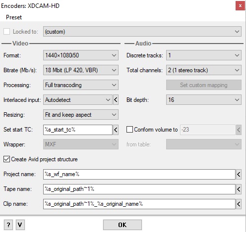Click the Set custom mapping button
Image resolution: width=246 pixels, height=232 pixels.
pos(204,85)
